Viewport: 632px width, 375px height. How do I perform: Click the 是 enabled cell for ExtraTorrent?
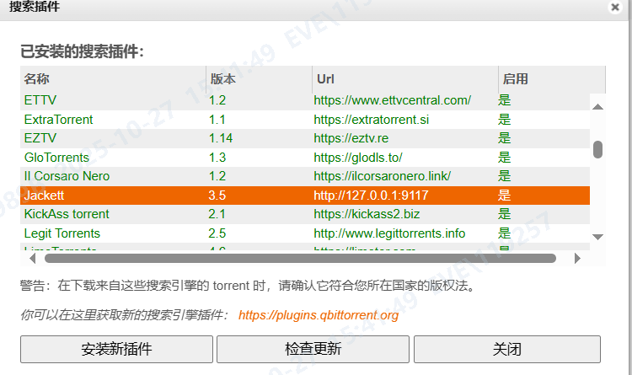coord(504,120)
